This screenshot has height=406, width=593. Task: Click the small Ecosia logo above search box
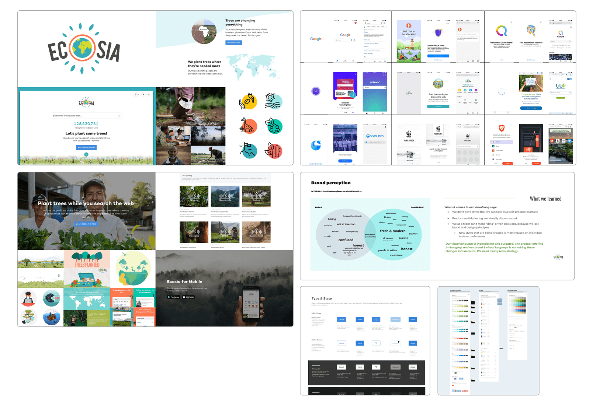click(86, 102)
